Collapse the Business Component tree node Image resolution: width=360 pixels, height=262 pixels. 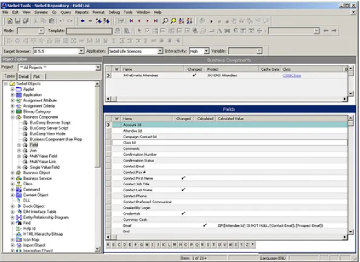pos(13,117)
